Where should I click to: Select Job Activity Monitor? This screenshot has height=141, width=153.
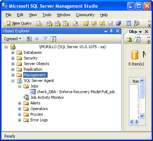pos(47,97)
